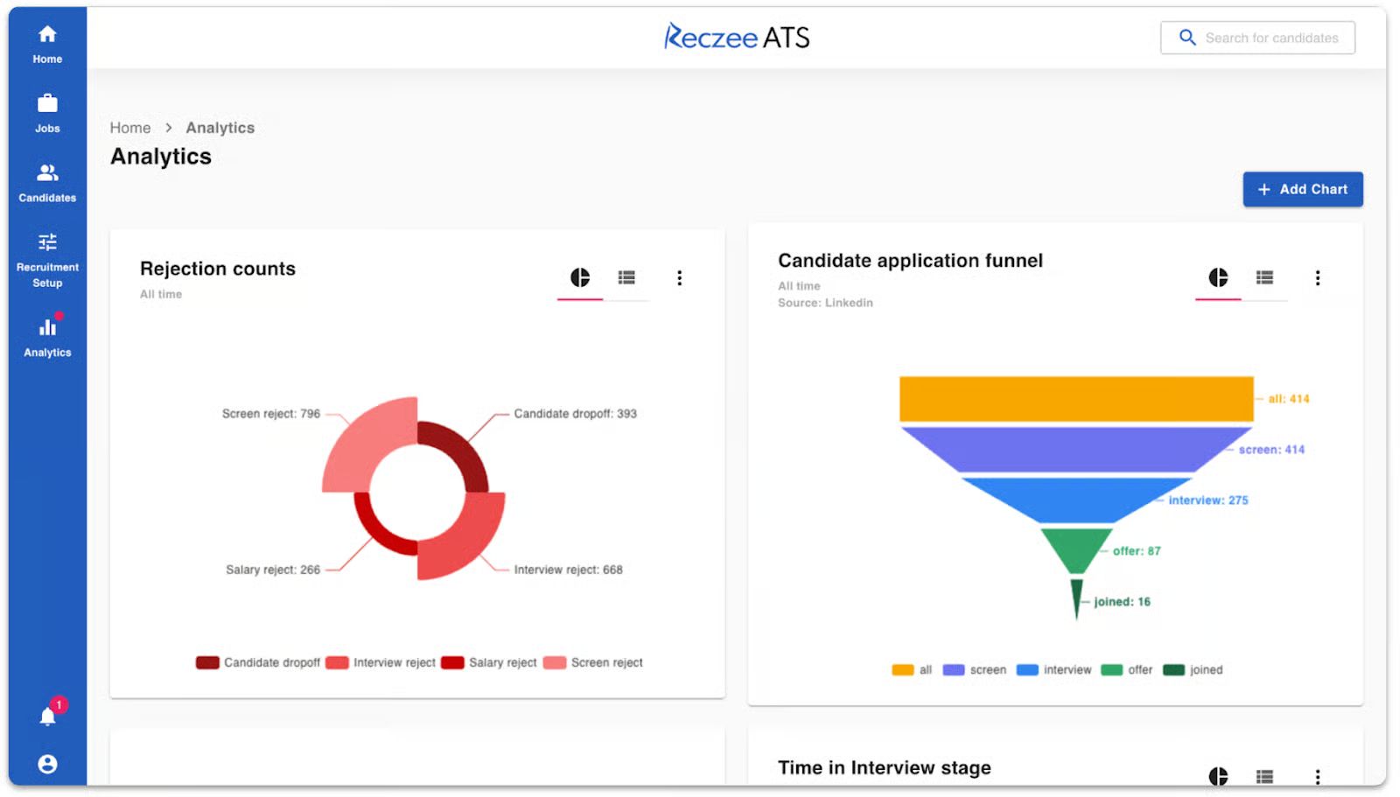Click the Rejection counts card title
The height and width of the screenshot is (797, 1400).
[218, 269]
